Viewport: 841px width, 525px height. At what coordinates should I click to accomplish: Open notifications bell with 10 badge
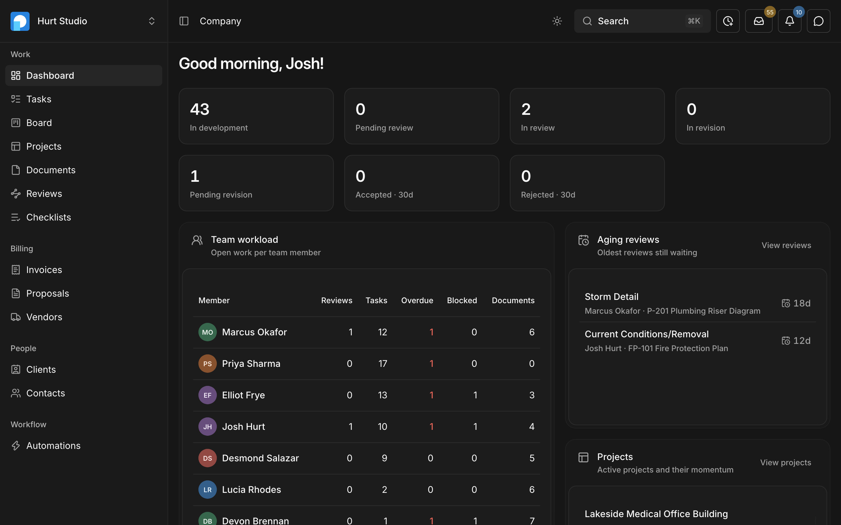tap(789, 21)
